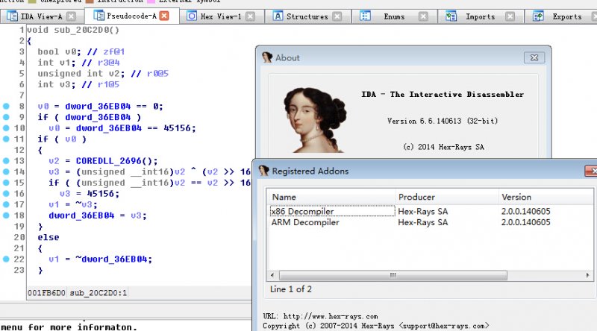Image resolution: width=597 pixels, height=331 pixels.
Task: Switch to the IDA View-A tab
Action: (x=41, y=16)
